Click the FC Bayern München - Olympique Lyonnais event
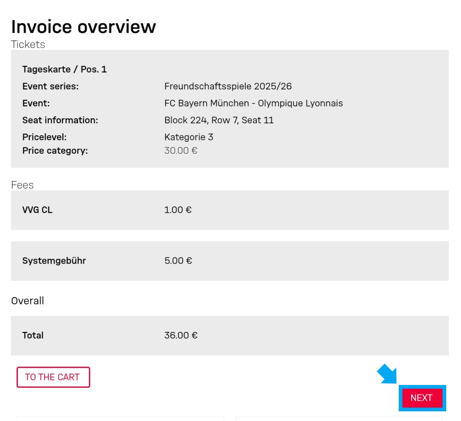Viewport: 461px width, 421px height. (254, 103)
